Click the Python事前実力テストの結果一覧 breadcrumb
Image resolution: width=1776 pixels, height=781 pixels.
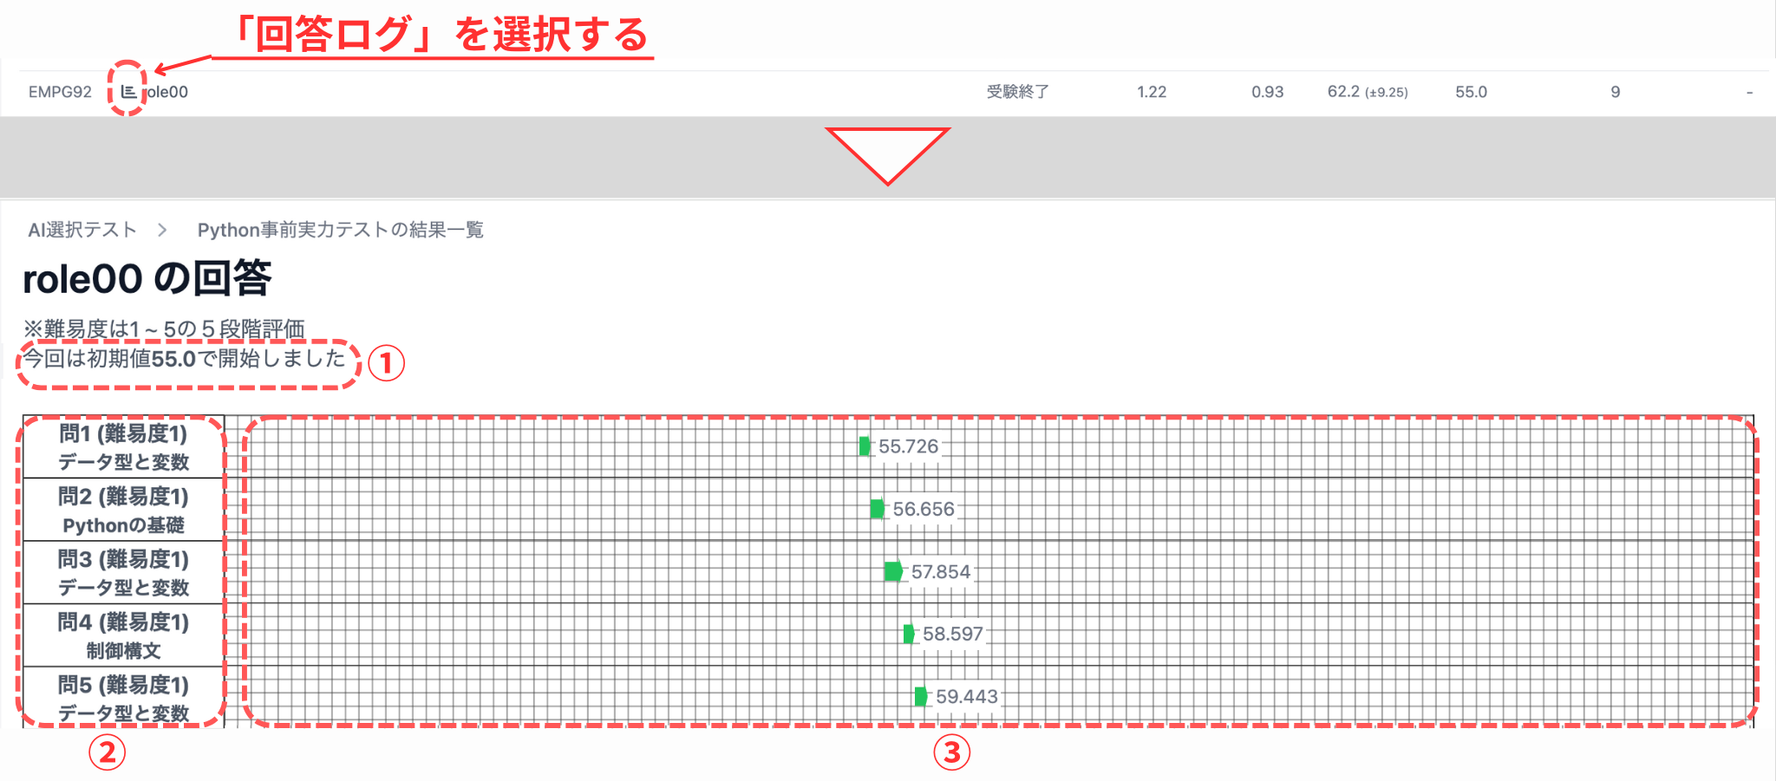(342, 230)
